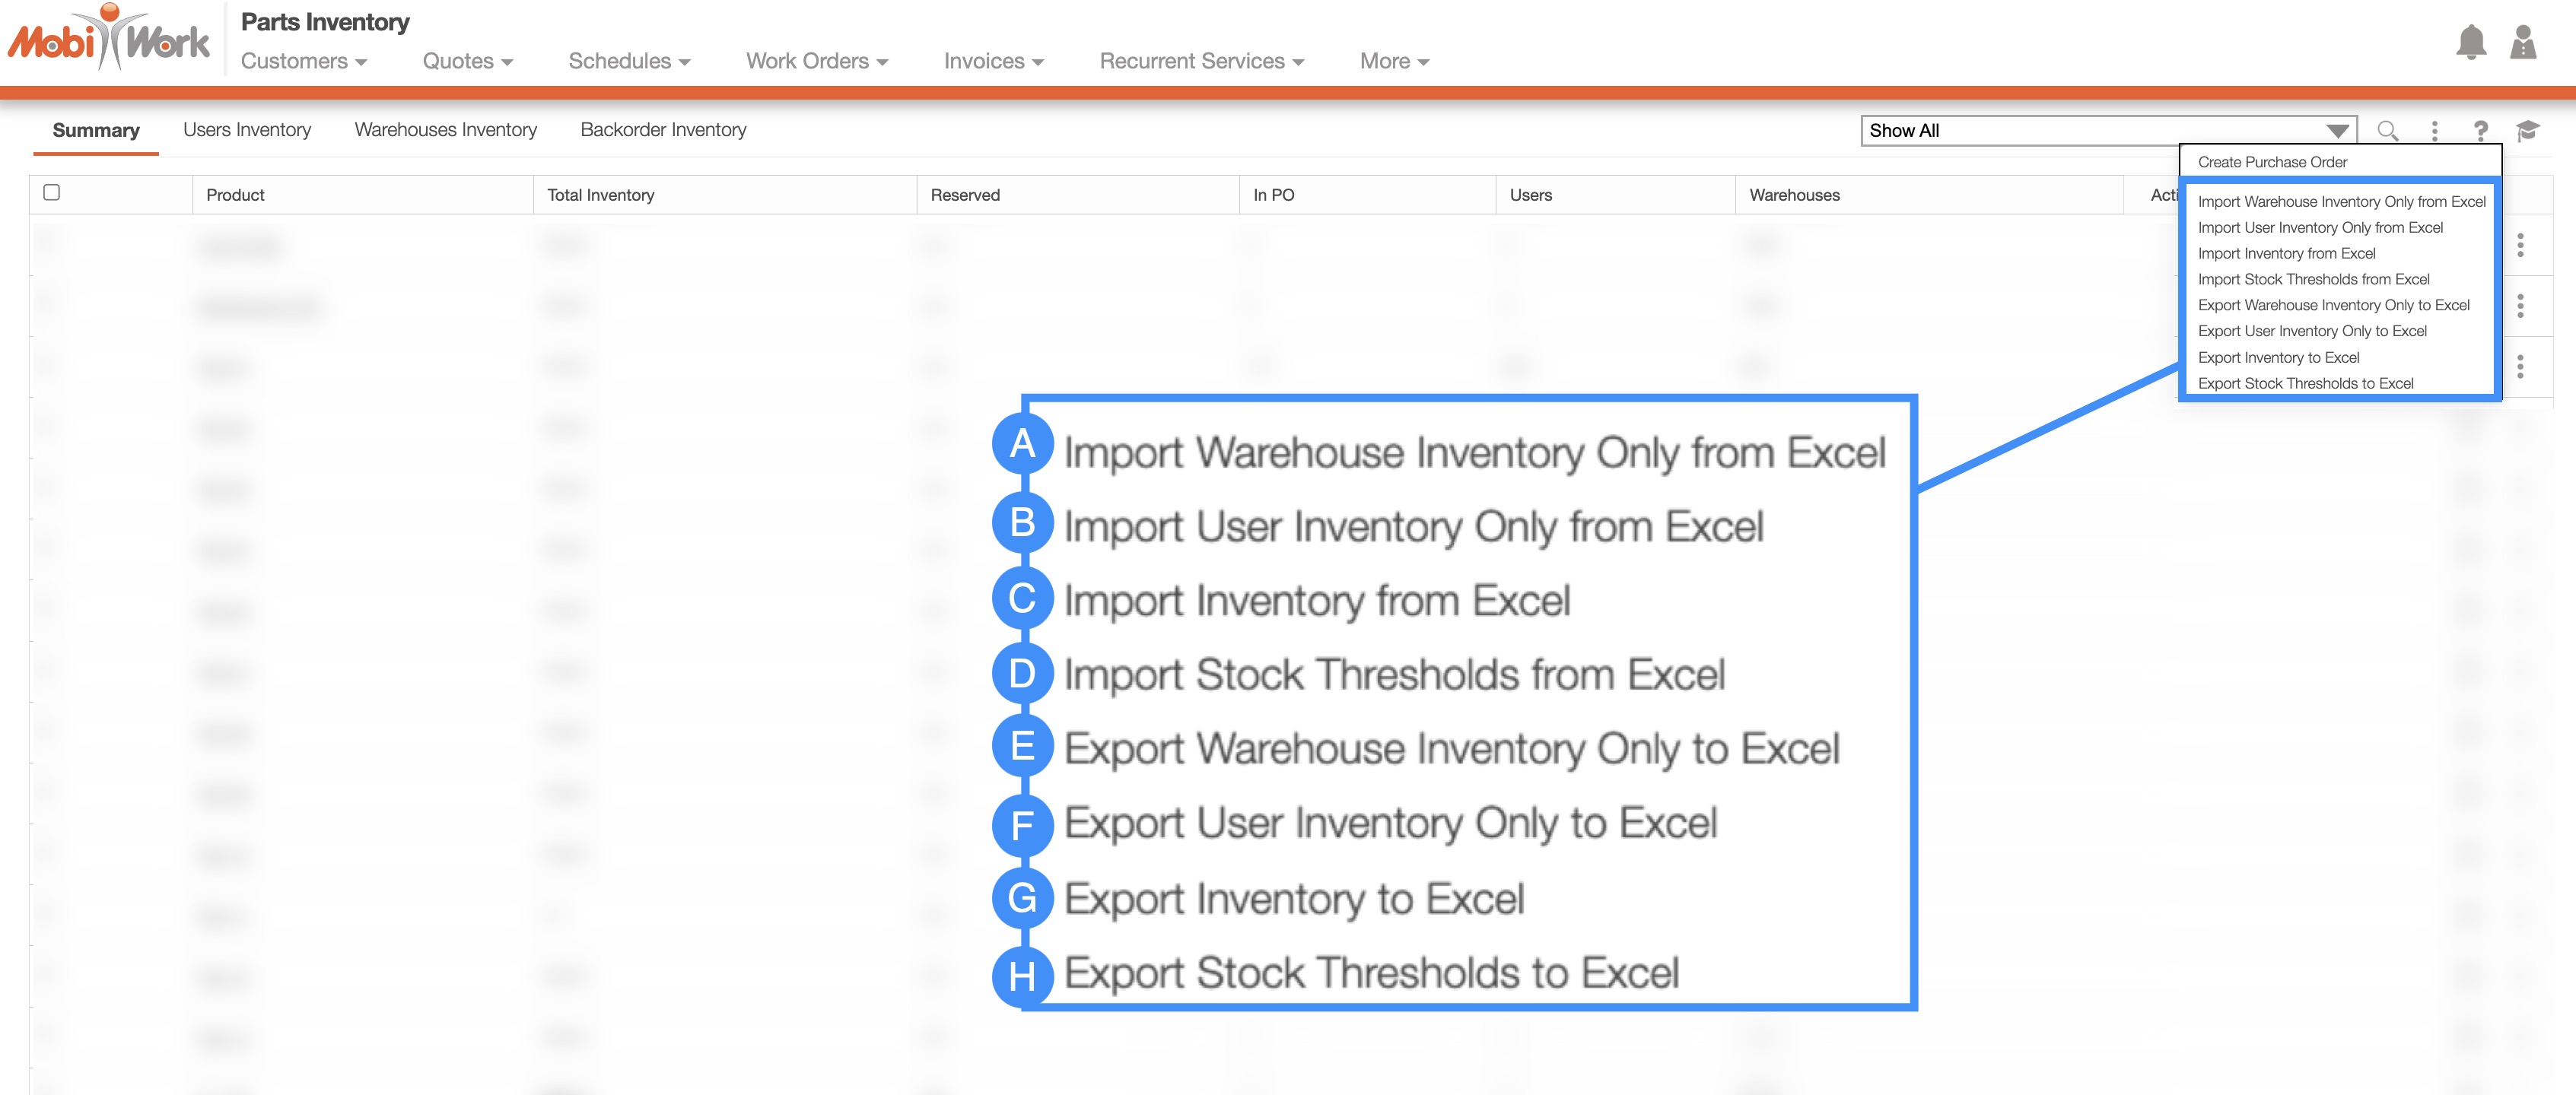Expand the Work Orders menu
The width and height of the screenshot is (2576, 1095).
click(x=816, y=62)
